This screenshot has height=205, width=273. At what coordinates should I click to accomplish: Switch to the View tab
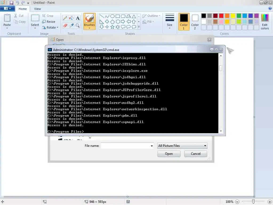(37, 9)
